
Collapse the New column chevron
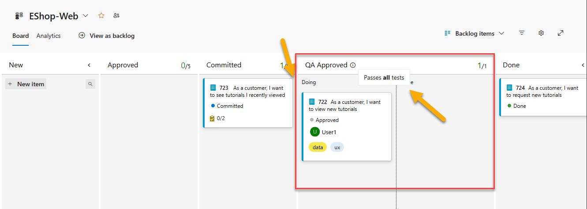click(89, 65)
